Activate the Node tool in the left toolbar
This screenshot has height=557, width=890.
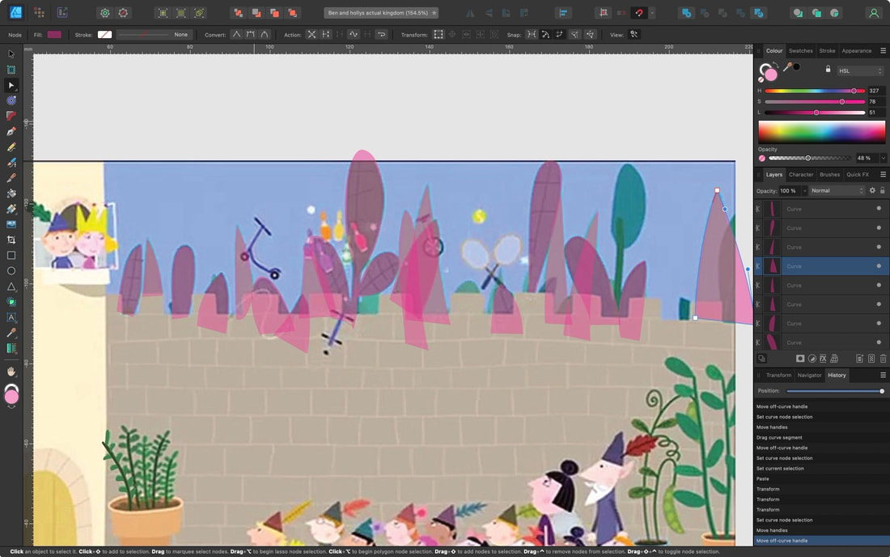(x=11, y=85)
